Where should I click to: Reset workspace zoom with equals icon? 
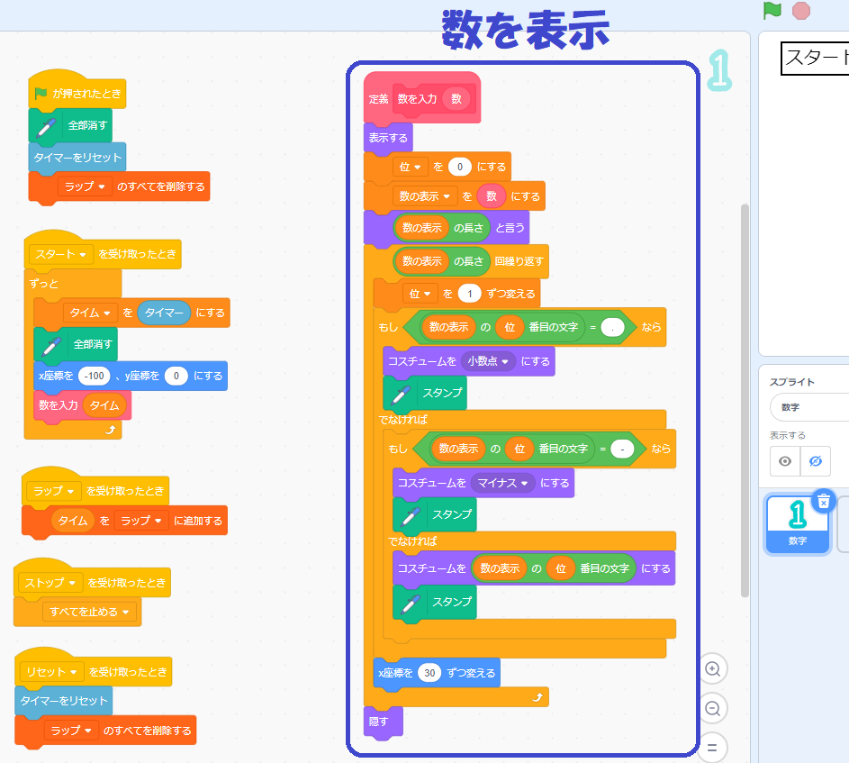pos(713,747)
